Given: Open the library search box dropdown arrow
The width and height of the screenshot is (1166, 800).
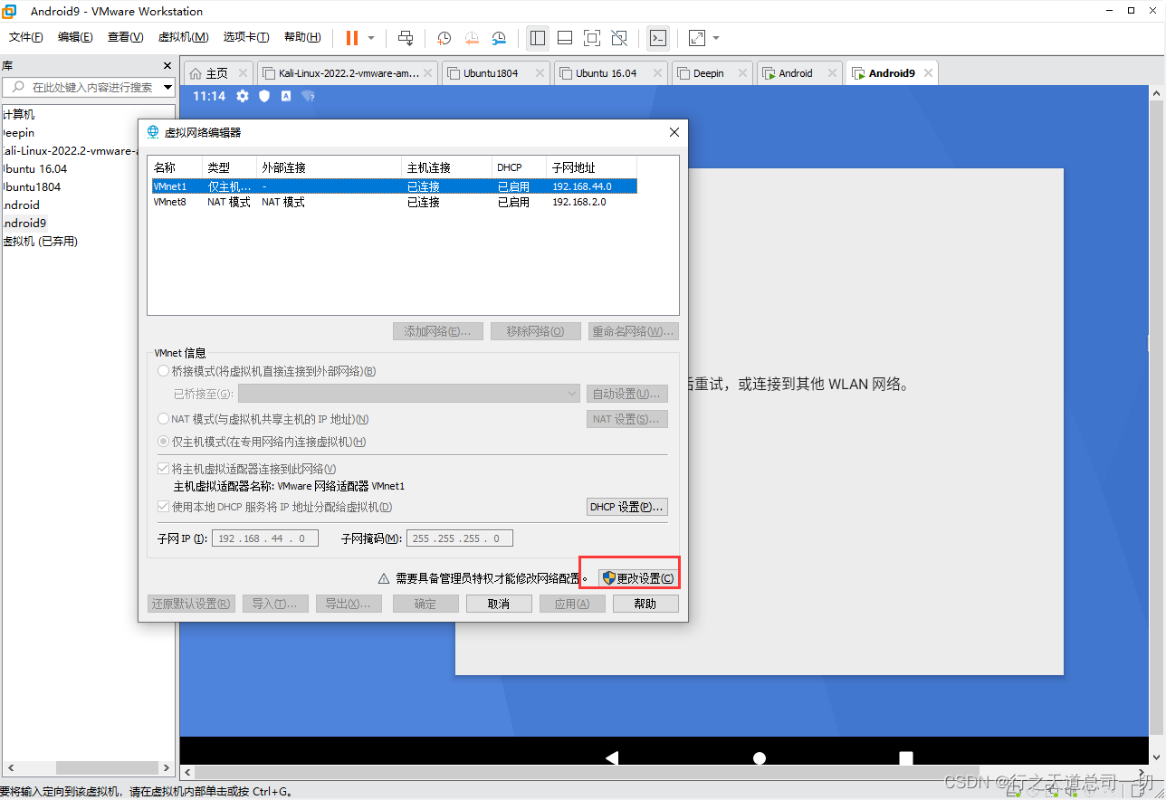Looking at the screenshot, I should point(168,87).
